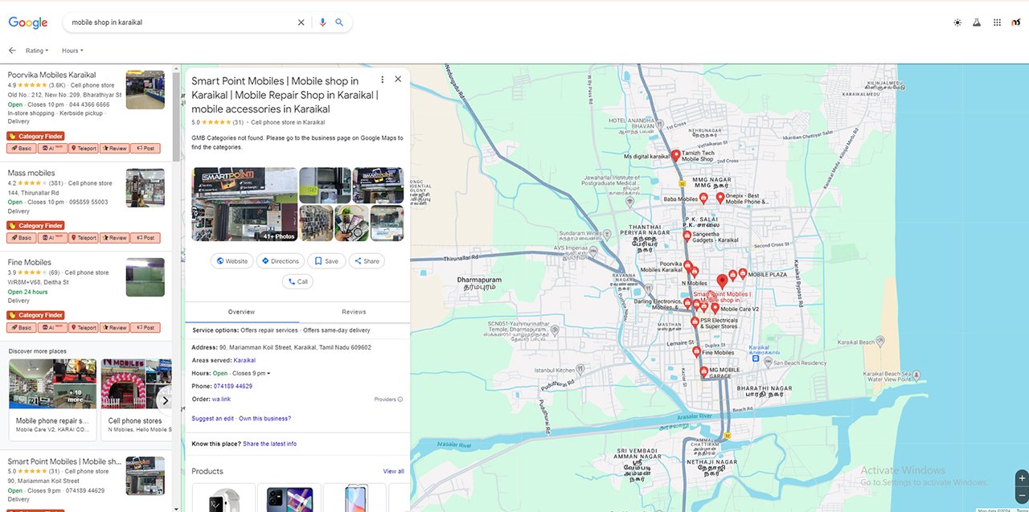
Task: Click Mass mobiles listing photo
Action: tap(146, 187)
